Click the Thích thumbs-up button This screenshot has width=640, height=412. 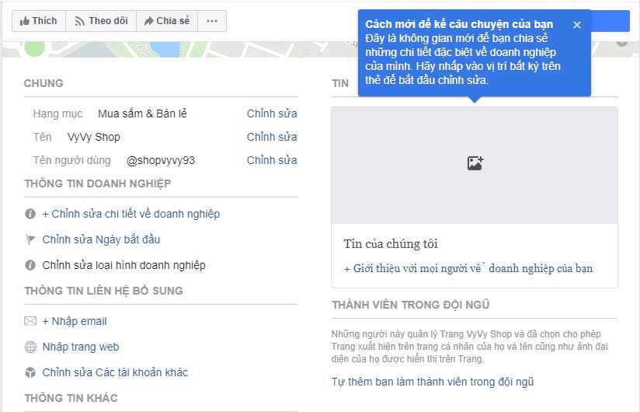click(x=39, y=21)
